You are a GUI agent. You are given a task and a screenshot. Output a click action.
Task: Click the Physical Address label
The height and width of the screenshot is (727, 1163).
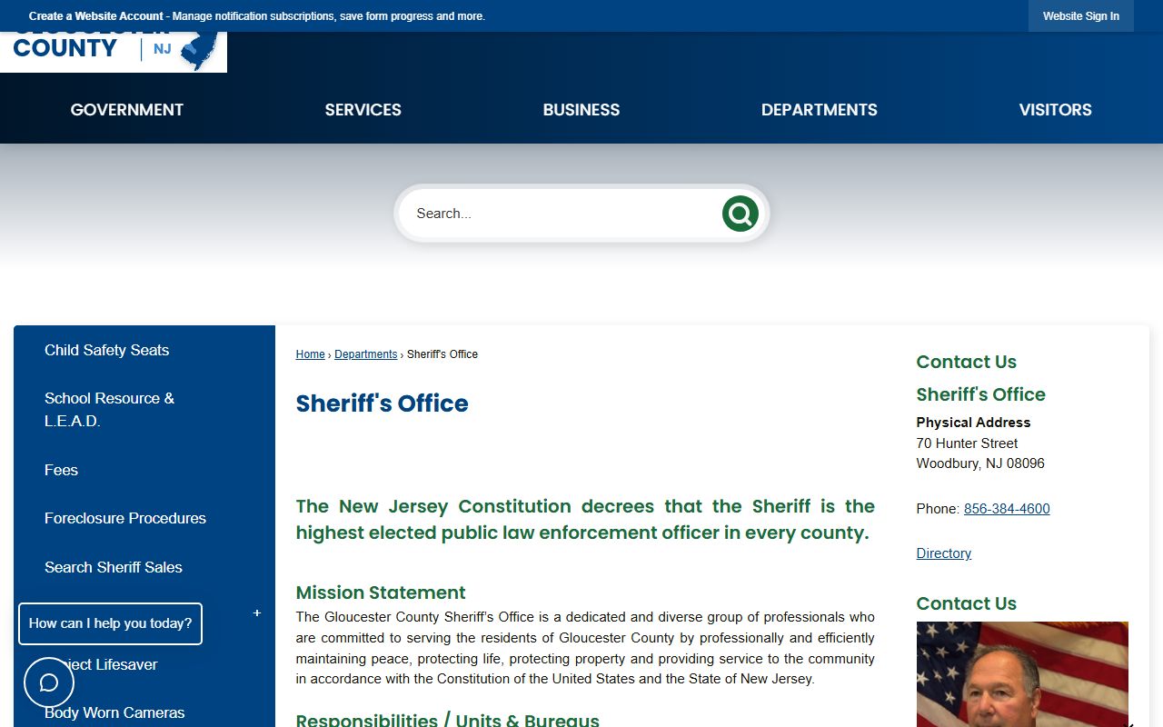click(973, 423)
